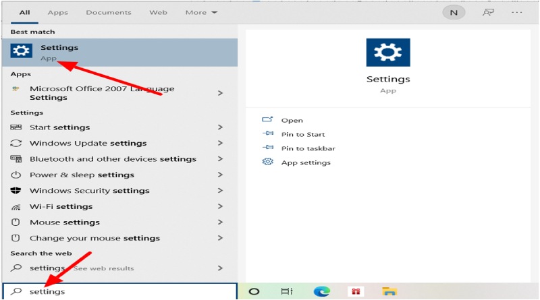Expand arrow next to Bluetooth and other devices settings
Image resolution: width=540 pixels, height=300 pixels.
point(221,159)
